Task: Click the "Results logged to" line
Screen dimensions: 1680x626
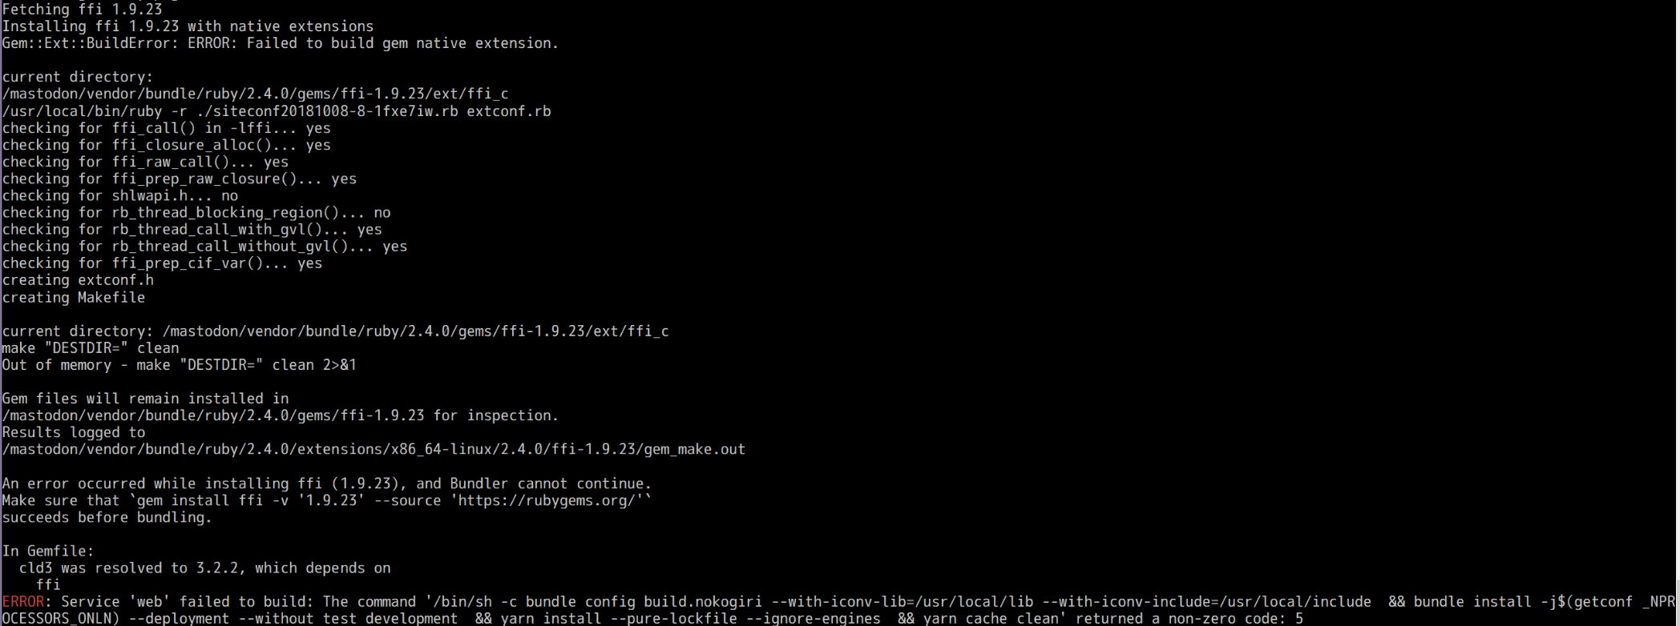Action: tap(74, 433)
